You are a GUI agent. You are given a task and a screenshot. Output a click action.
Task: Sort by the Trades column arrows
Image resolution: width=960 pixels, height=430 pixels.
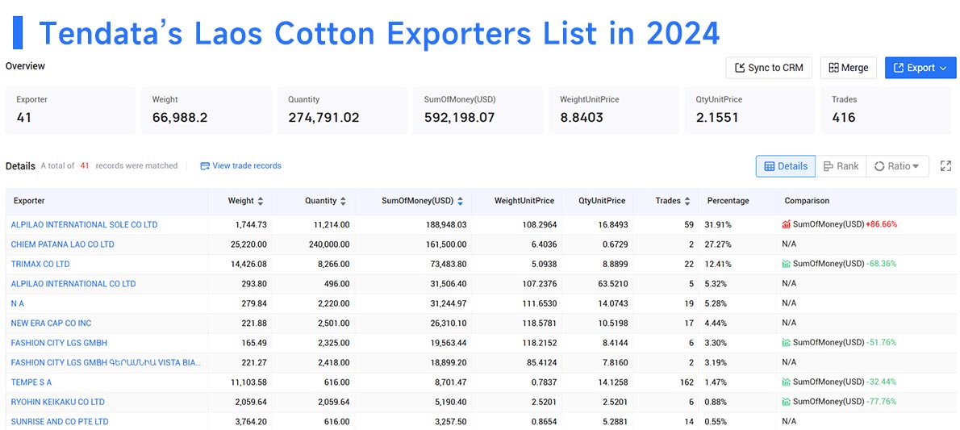687,201
